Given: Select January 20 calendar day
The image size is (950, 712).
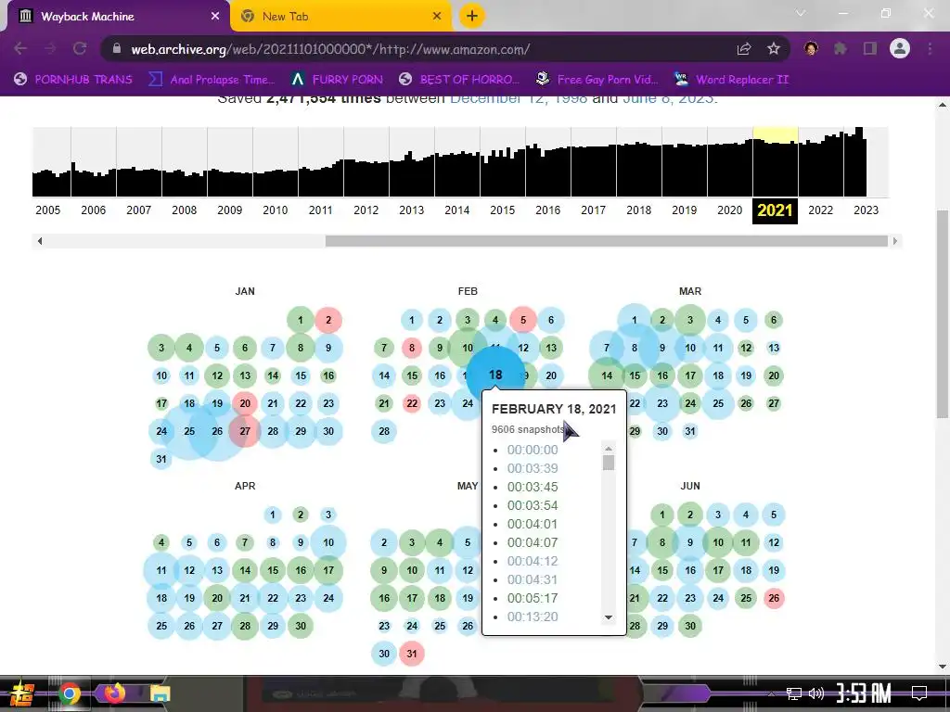Looking at the screenshot, I should tap(245, 403).
